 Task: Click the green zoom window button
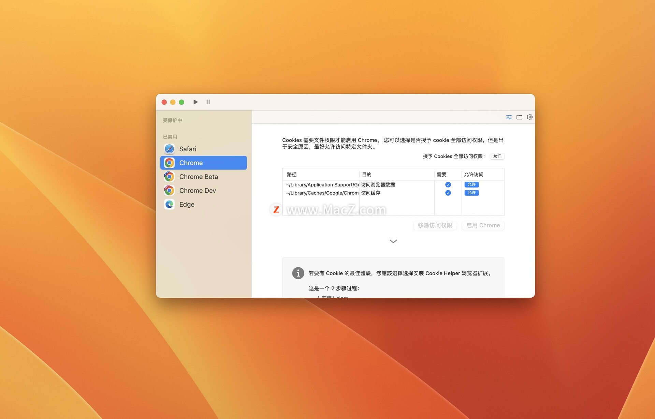[181, 102]
